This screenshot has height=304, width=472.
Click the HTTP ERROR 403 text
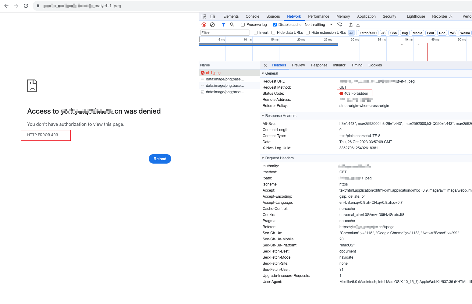click(43, 135)
